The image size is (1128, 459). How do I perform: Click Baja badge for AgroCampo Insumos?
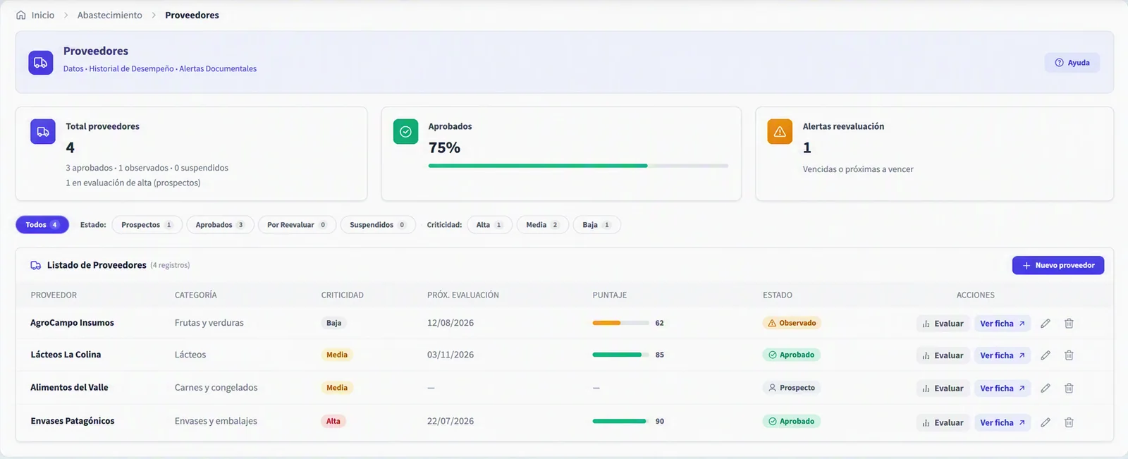coord(333,323)
